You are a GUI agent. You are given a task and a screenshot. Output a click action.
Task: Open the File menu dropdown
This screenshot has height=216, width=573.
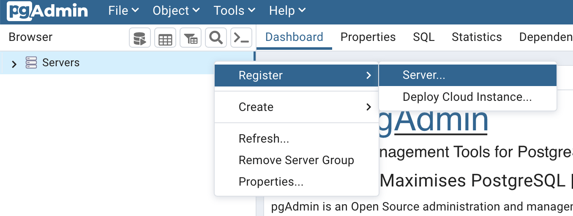coord(123,11)
